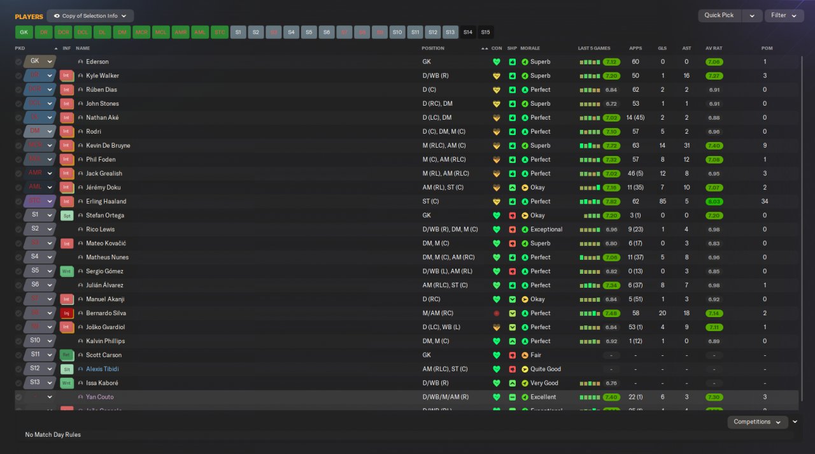Toggle the picked checkmark for Julián Álvarez
815x454 pixels.
[x=18, y=285]
